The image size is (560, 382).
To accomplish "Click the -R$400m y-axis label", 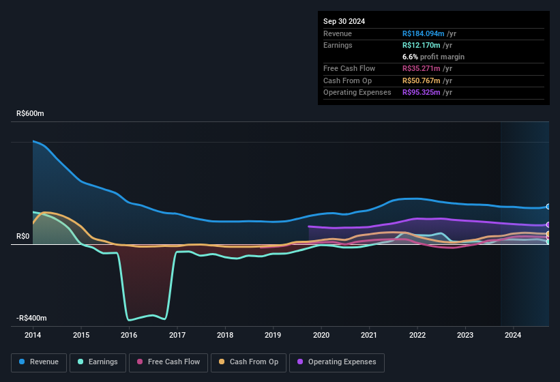I will pyautogui.click(x=31, y=318).
